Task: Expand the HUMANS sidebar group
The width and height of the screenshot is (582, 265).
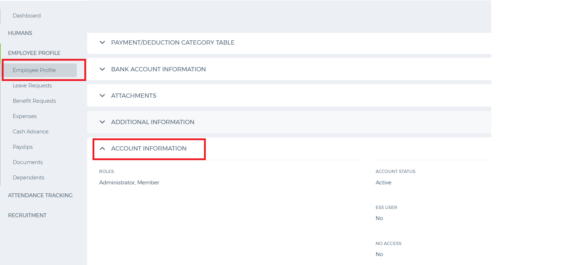Action: pyautogui.click(x=20, y=33)
